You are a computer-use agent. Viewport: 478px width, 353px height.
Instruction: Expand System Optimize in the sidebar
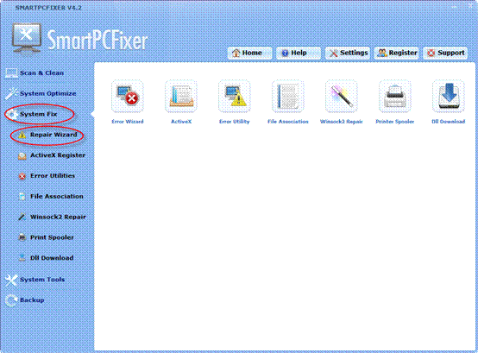tap(41, 93)
